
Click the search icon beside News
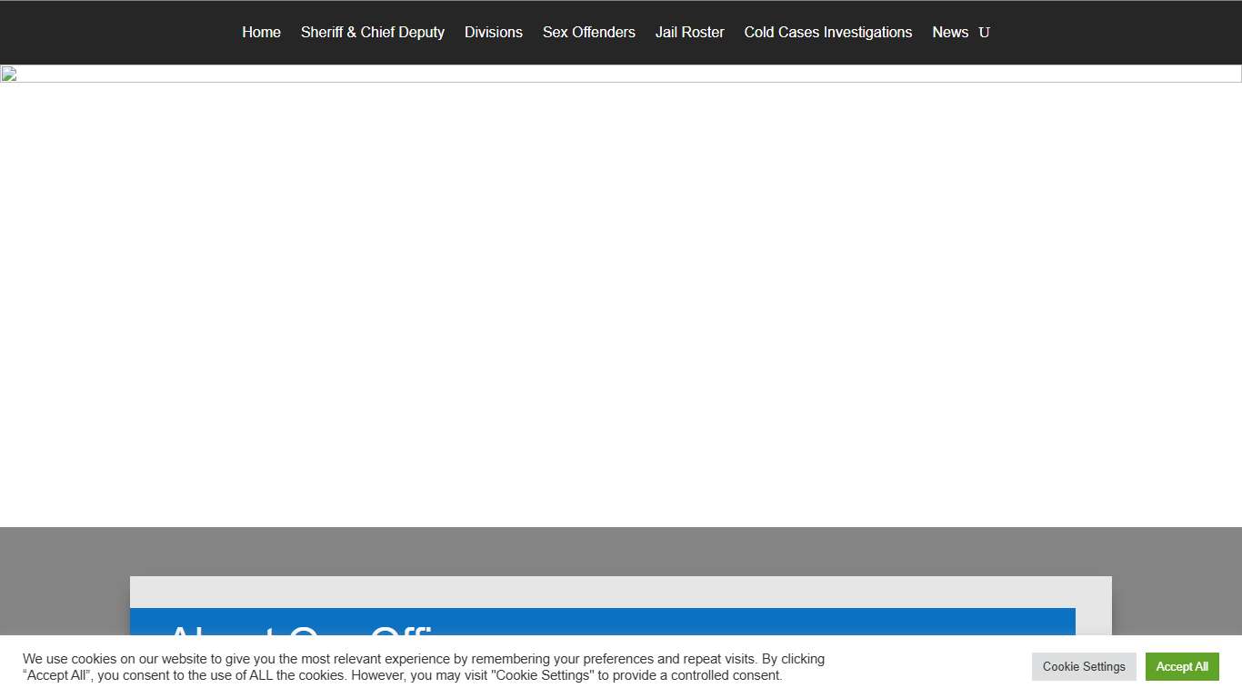click(984, 33)
